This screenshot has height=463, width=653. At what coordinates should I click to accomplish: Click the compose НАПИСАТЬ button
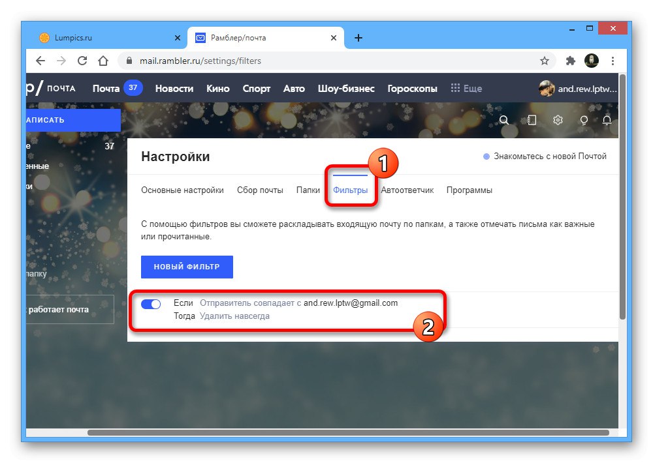click(73, 120)
